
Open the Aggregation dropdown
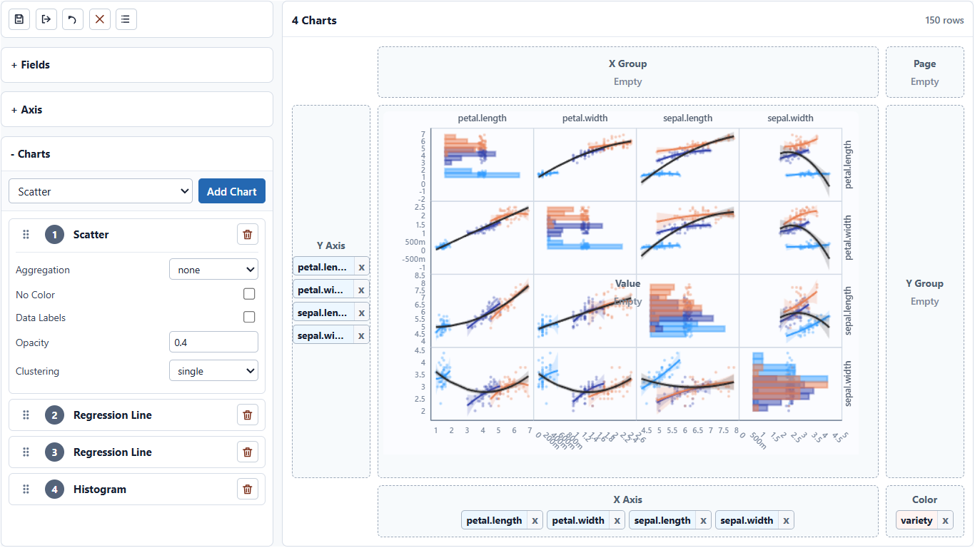213,270
